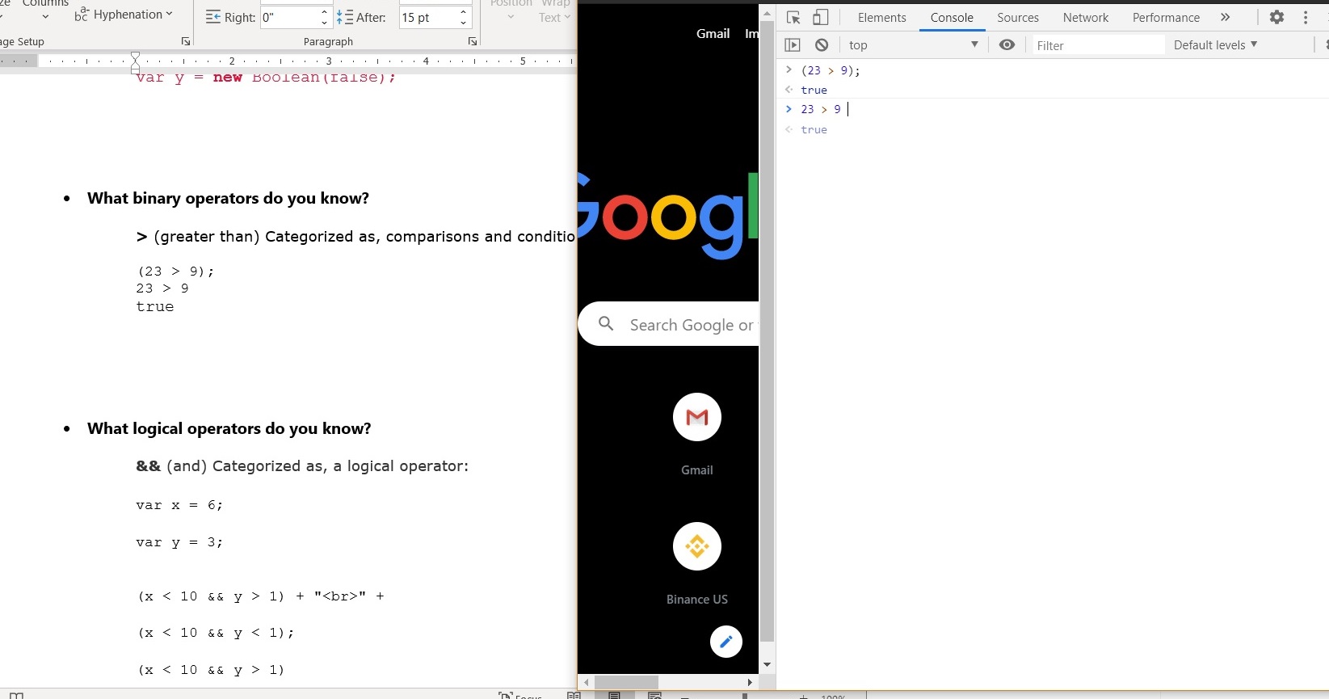
Task: Select the DevTools inspect element icon
Action: (x=793, y=17)
